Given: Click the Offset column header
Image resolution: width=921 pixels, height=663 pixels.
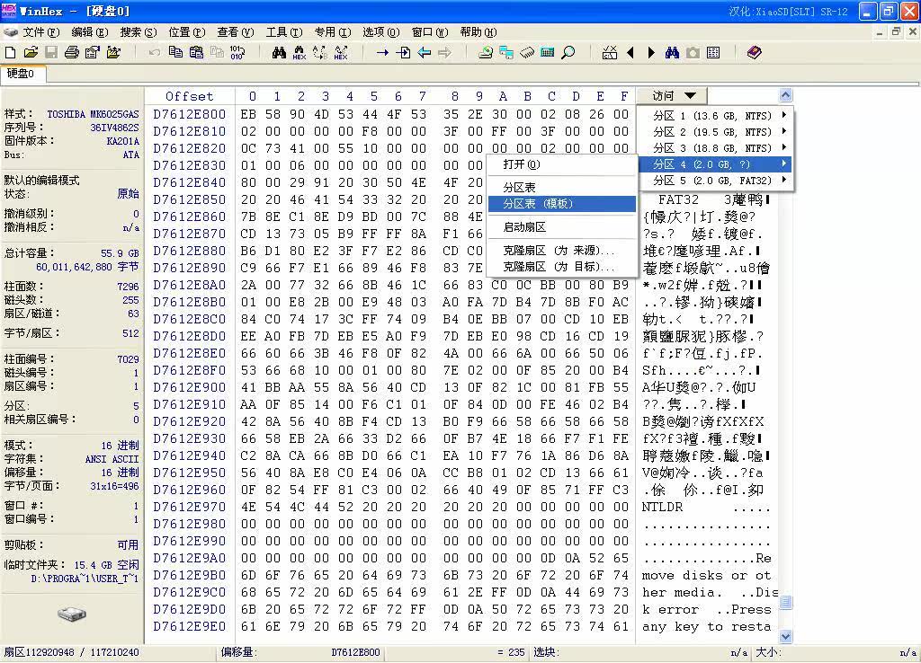Looking at the screenshot, I should [x=189, y=96].
